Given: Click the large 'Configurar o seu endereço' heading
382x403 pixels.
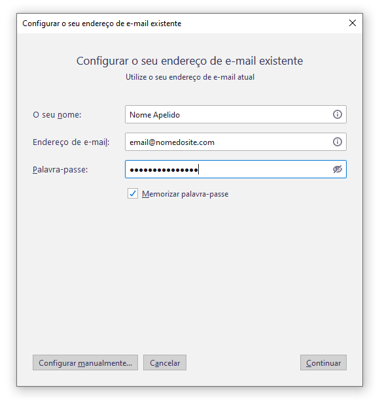Looking at the screenshot, I should [x=190, y=61].
